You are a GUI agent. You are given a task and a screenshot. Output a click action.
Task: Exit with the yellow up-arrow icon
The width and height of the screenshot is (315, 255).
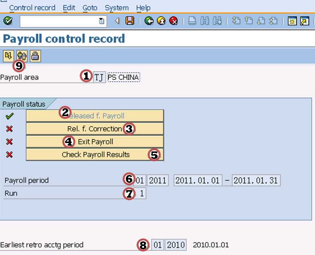click(x=161, y=21)
